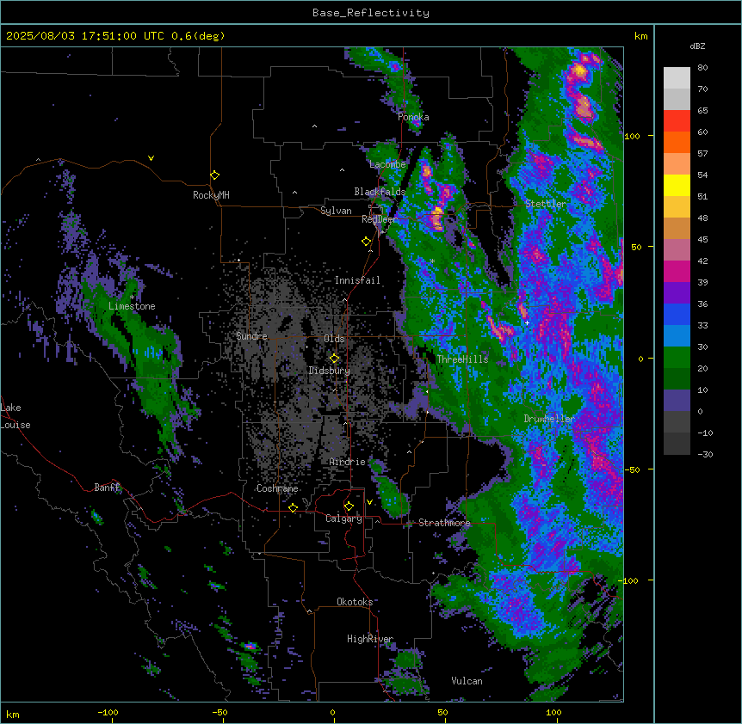
Task: Click the Ponoka city label
Action: [413, 117]
